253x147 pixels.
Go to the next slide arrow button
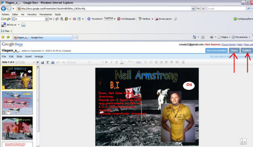point(38,62)
